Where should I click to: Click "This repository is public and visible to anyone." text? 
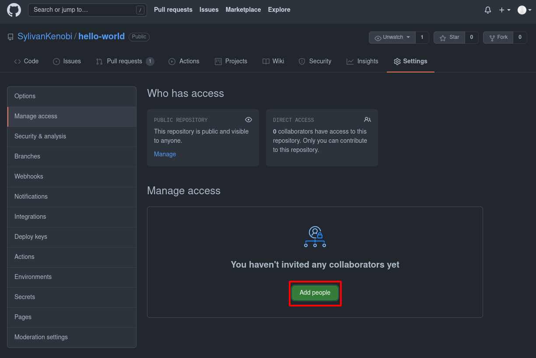coord(201,136)
